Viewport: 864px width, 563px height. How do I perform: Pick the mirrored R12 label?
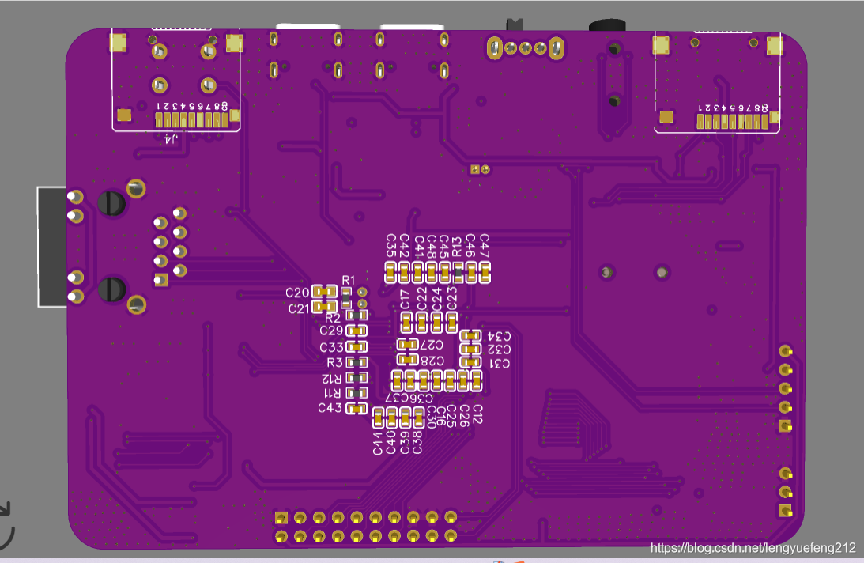click(x=332, y=378)
